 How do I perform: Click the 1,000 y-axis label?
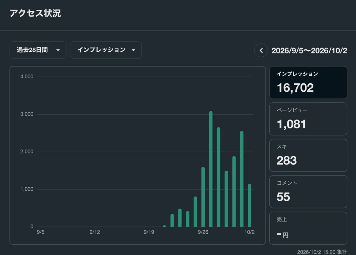(27, 189)
